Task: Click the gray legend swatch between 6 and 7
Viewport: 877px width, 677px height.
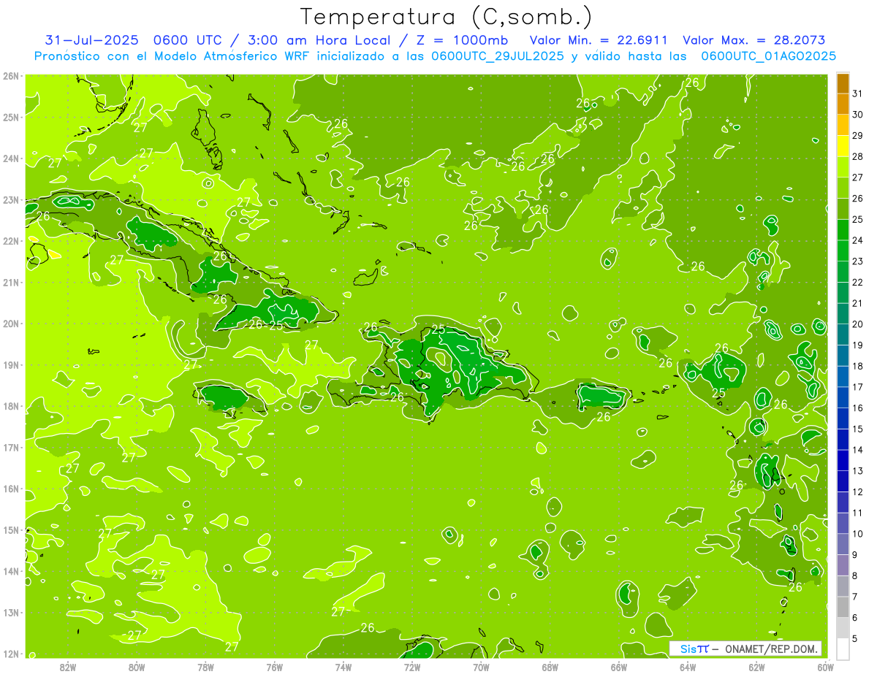Action: click(x=843, y=607)
